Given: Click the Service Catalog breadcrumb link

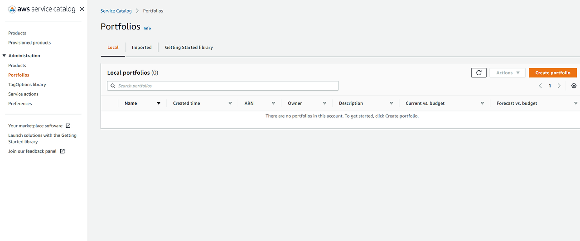Looking at the screenshot, I should [116, 11].
